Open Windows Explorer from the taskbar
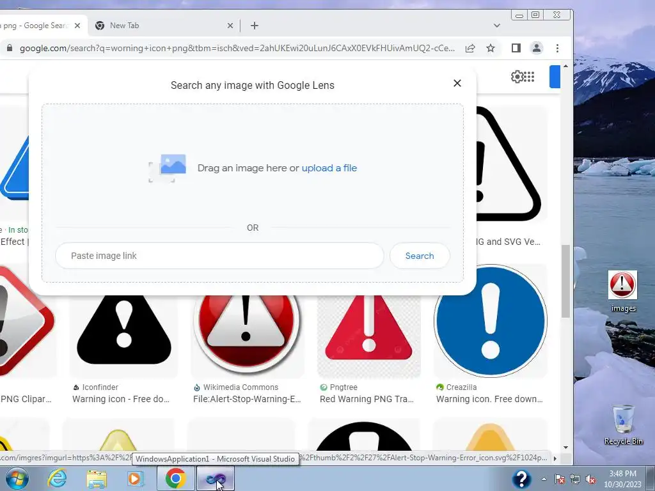This screenshot has width=655, height=491. point(97,478)
